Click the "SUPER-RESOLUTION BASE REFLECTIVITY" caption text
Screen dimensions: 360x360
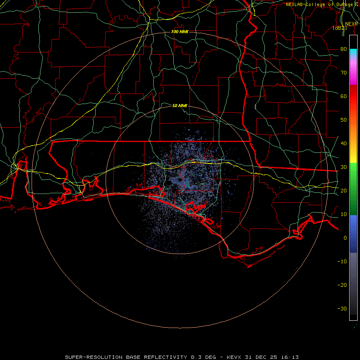tap(126, 357)
